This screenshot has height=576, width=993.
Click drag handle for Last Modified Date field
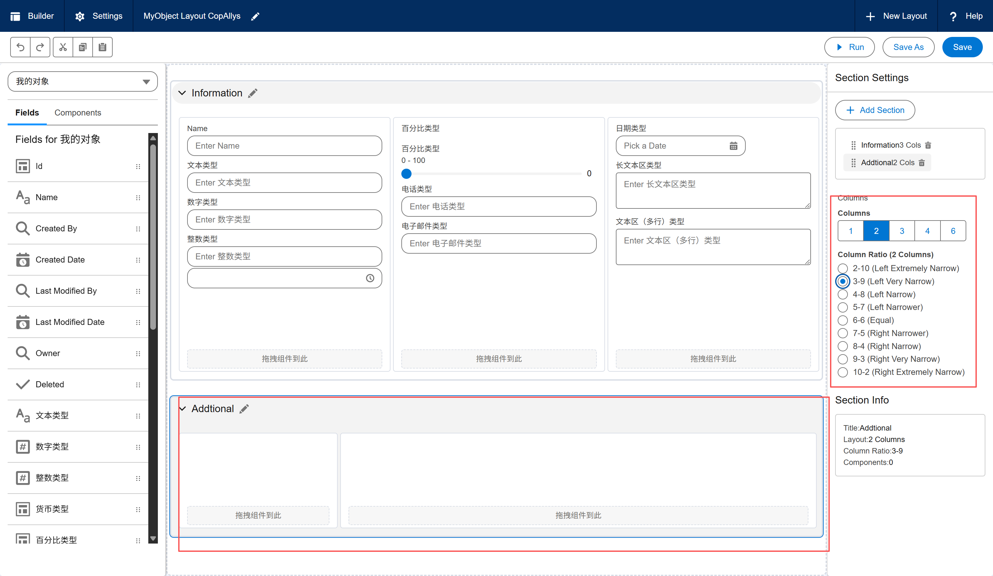click(x=138, y=322)
